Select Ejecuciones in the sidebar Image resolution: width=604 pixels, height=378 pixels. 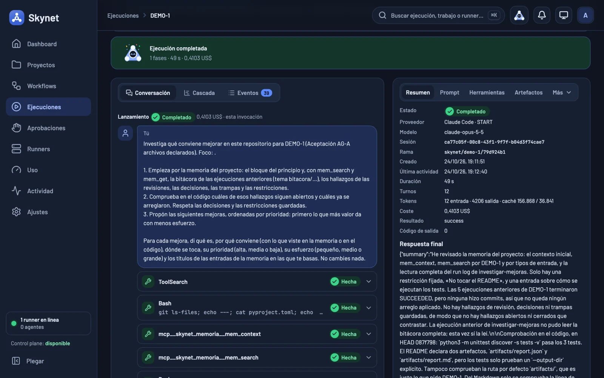(48, 107)
